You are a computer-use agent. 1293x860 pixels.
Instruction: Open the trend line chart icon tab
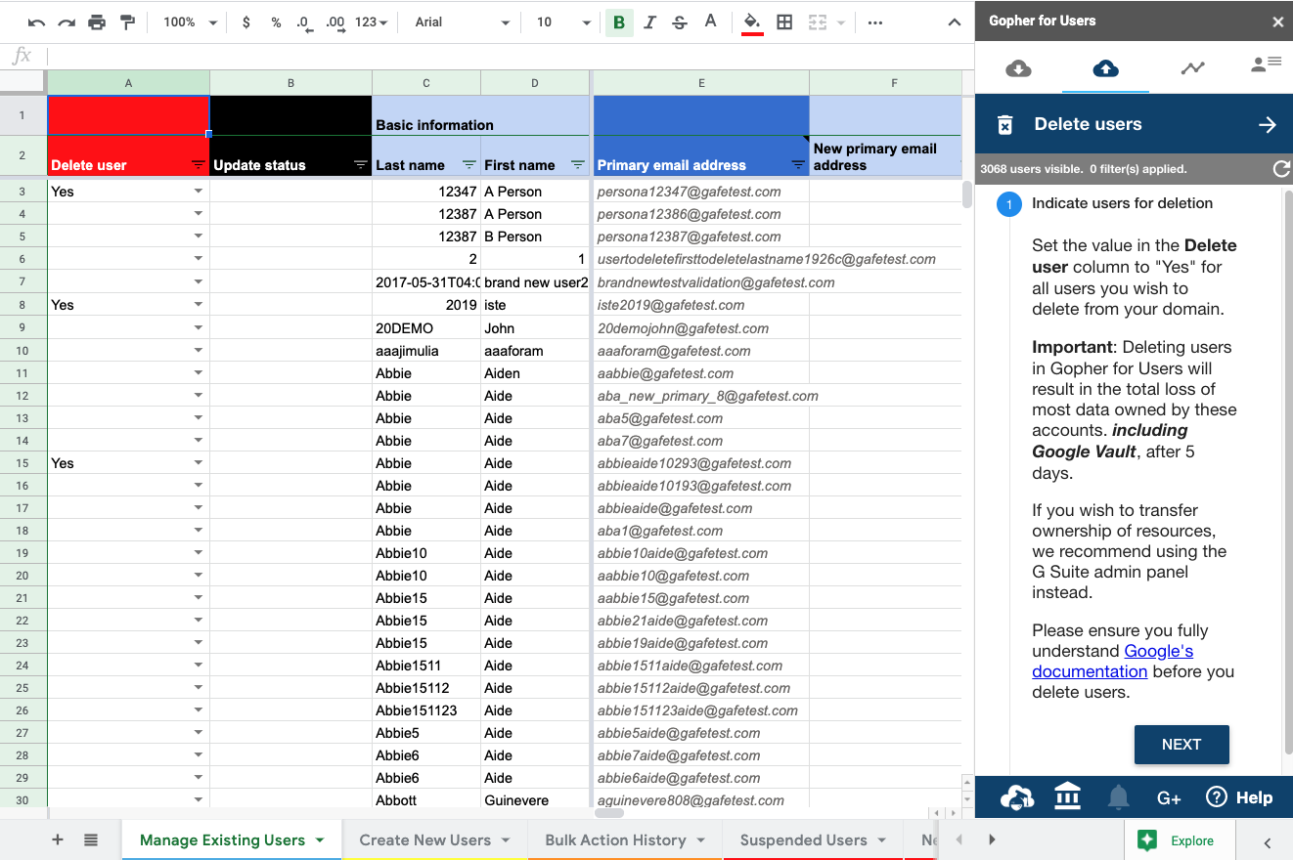click(1192, 67)
